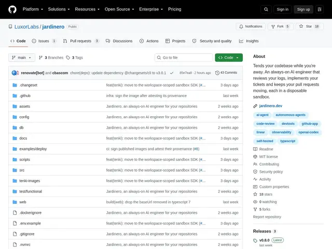Image resolution: width=332 pixels, height=249 pixels.
Task: Switch to the Issues tab
Action: [x=44, y=41]
